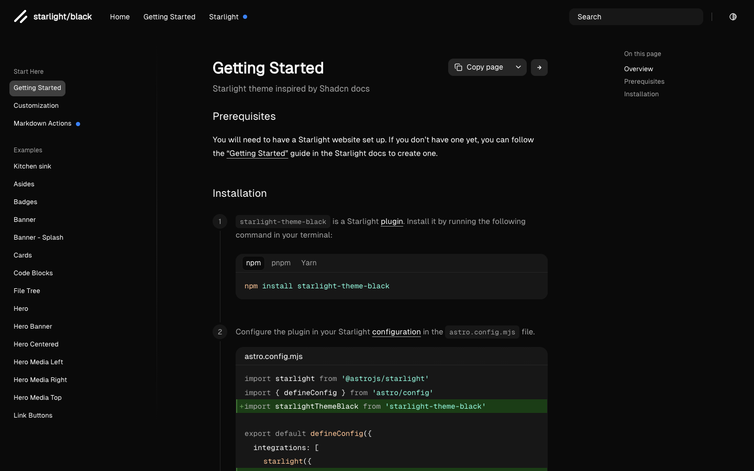The image size is (754, 471).
Task: Open File Tree example page
Action: (27, 291)
